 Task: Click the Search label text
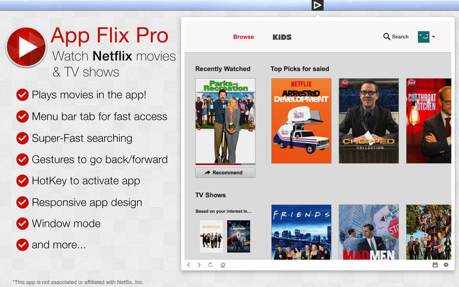pyautogui.click(x=400, y=37)
